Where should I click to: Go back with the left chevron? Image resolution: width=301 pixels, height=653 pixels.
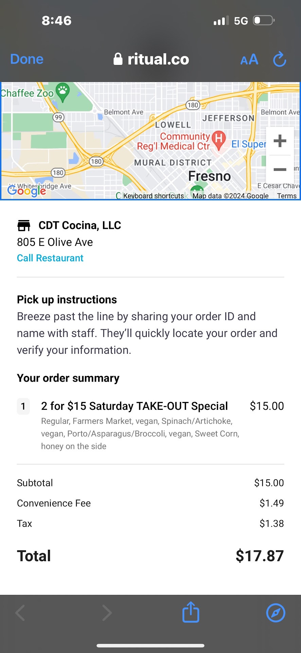click(x=20, y=613)
